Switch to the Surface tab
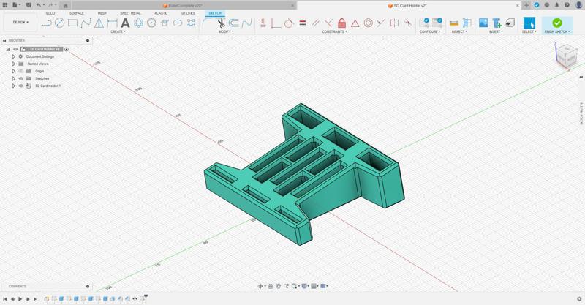This screenshot has width=585, height=305. [x=76, y=13]
